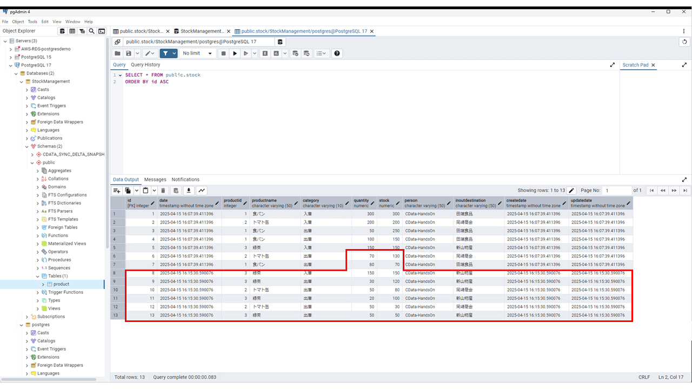Expand the Functions tree node
This screenshot has height=389, width=692.
point(38,236)
